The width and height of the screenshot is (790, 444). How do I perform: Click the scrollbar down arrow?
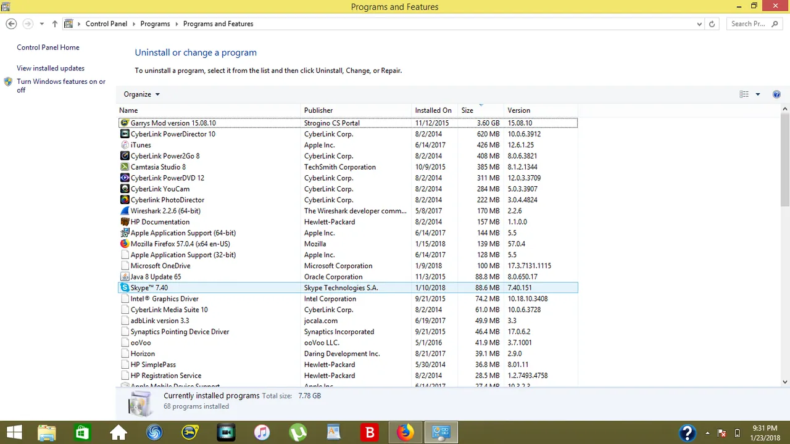click(785, 382)
